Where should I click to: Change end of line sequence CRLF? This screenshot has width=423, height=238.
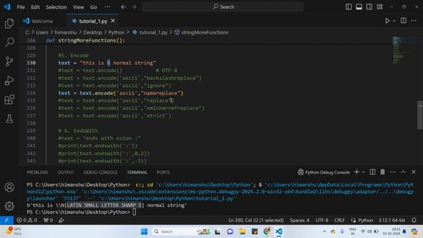click(339, 220)
